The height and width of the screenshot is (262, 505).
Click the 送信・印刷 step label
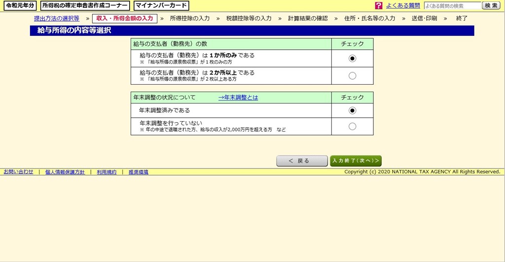pyautogui.click(x=424, y=19)
